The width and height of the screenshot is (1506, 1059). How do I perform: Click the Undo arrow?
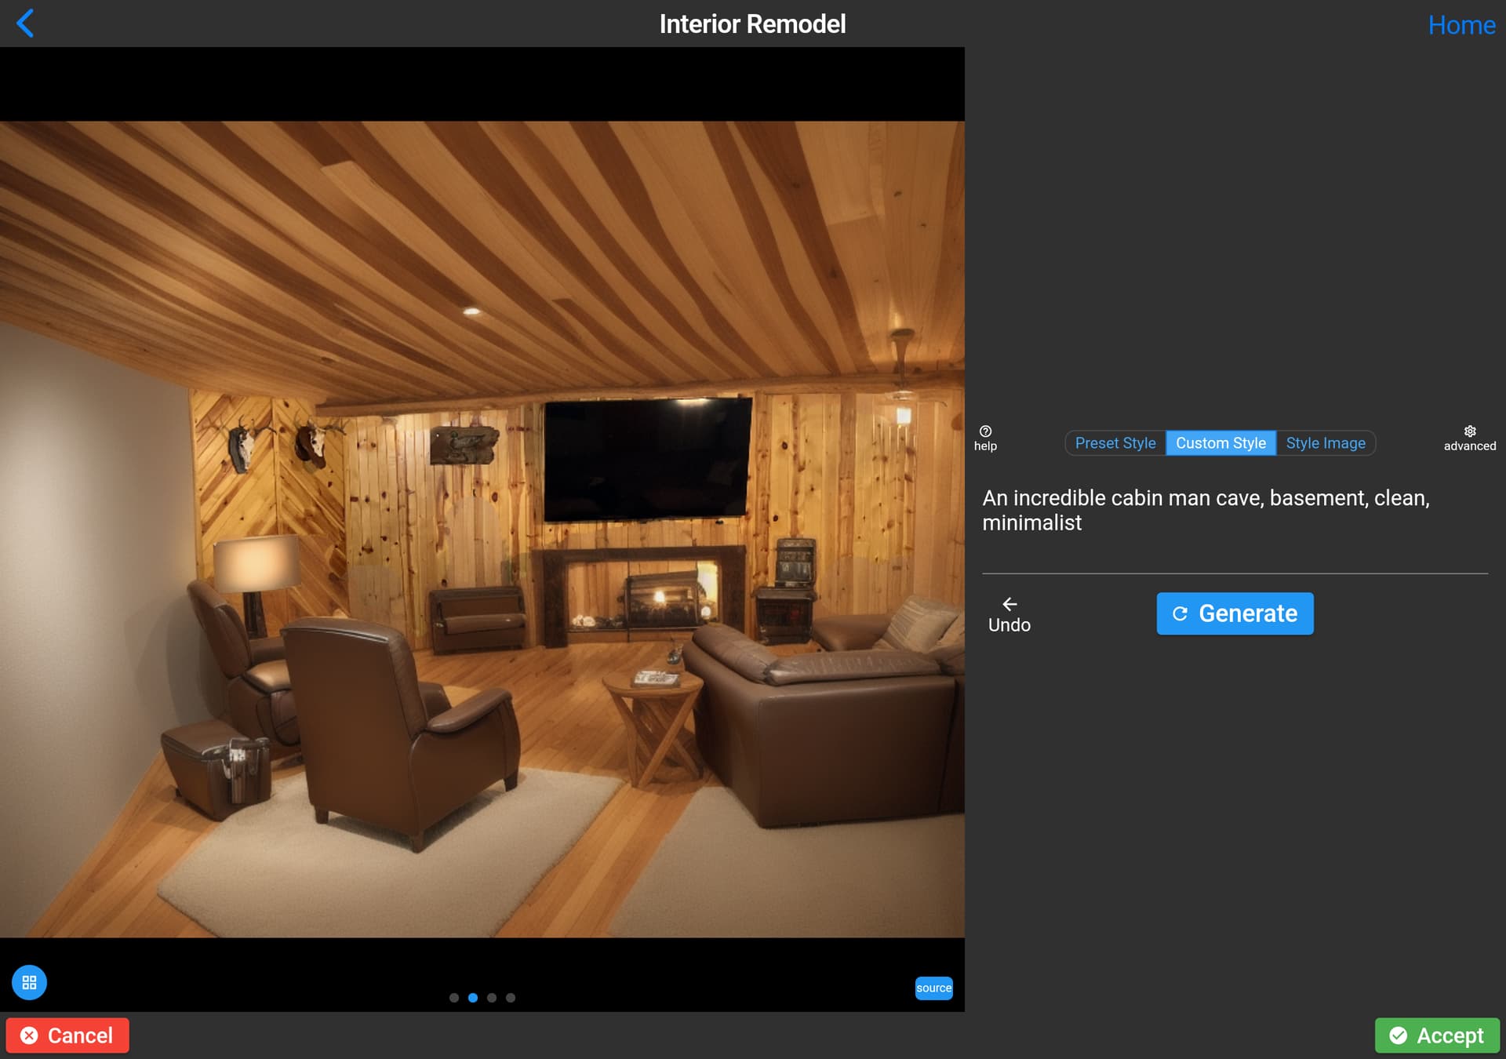1009,614
